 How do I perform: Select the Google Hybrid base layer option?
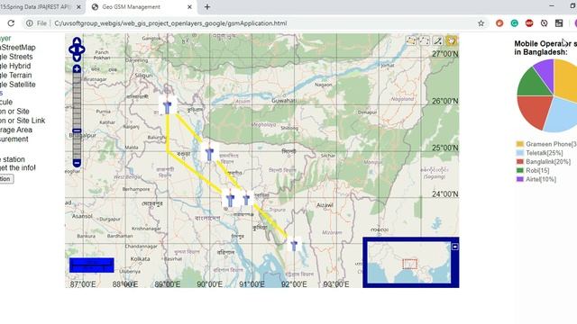tap(15, 66)
